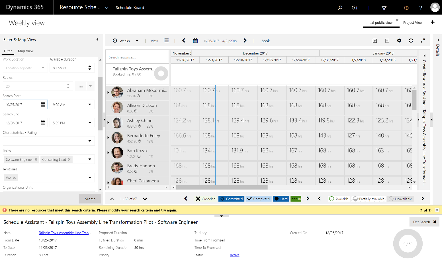Toggle the Available resource legend filter

[339, 199]
